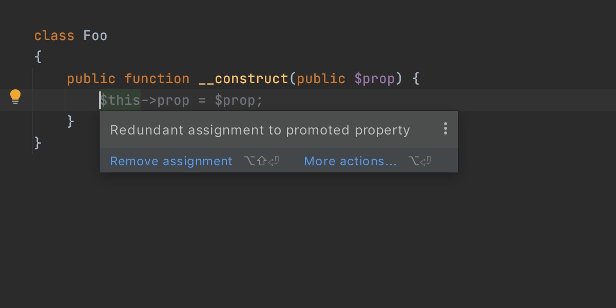Click the purple $prop constructor parameter
This screenshot has width=616, height=308.
click(375, 79)
